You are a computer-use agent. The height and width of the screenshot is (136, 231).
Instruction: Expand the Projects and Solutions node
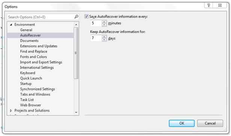pyautogui.click(x=11, y=111)
